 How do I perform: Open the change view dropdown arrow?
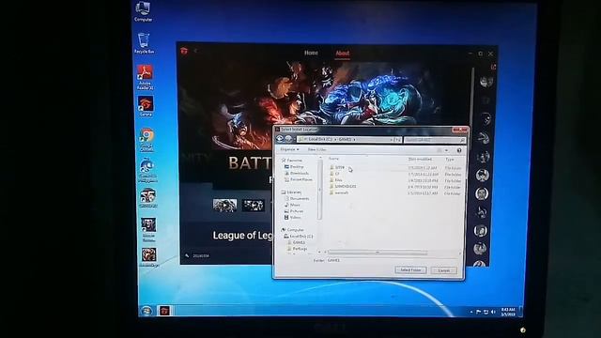point(447,150)
